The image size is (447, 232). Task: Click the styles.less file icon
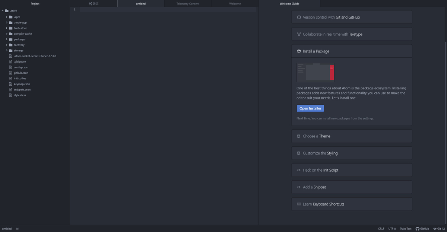point(10,95)
